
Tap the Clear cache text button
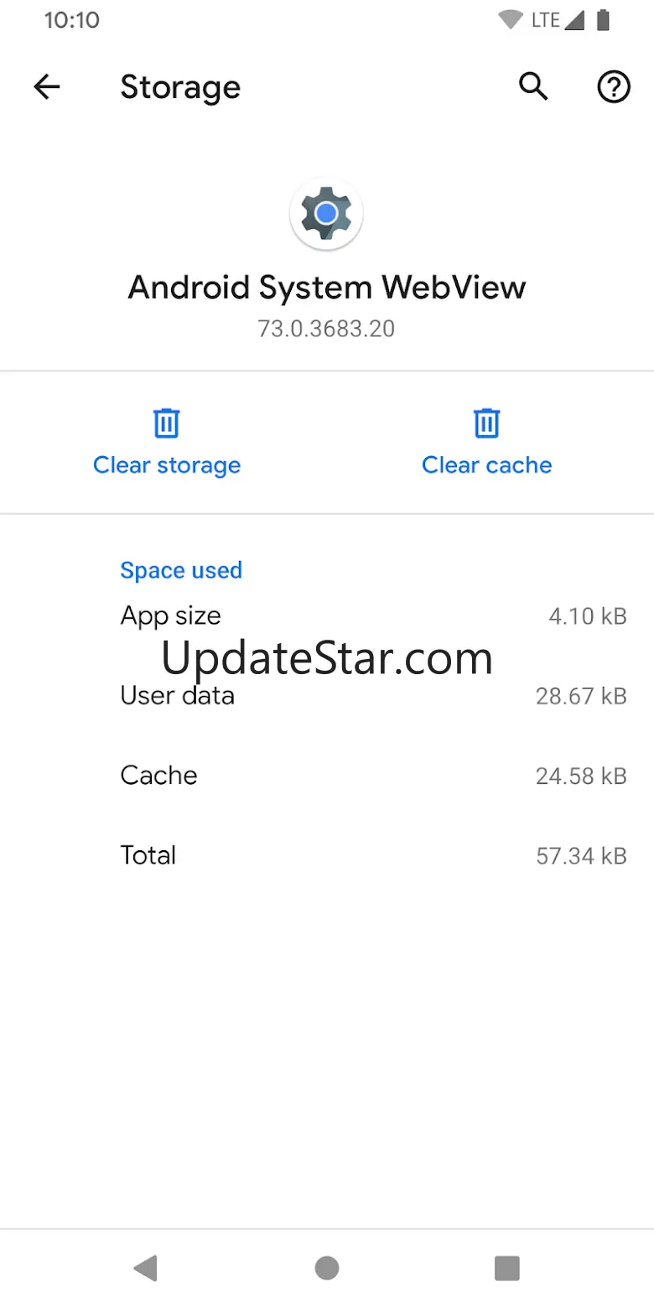[x=486, y=465]
